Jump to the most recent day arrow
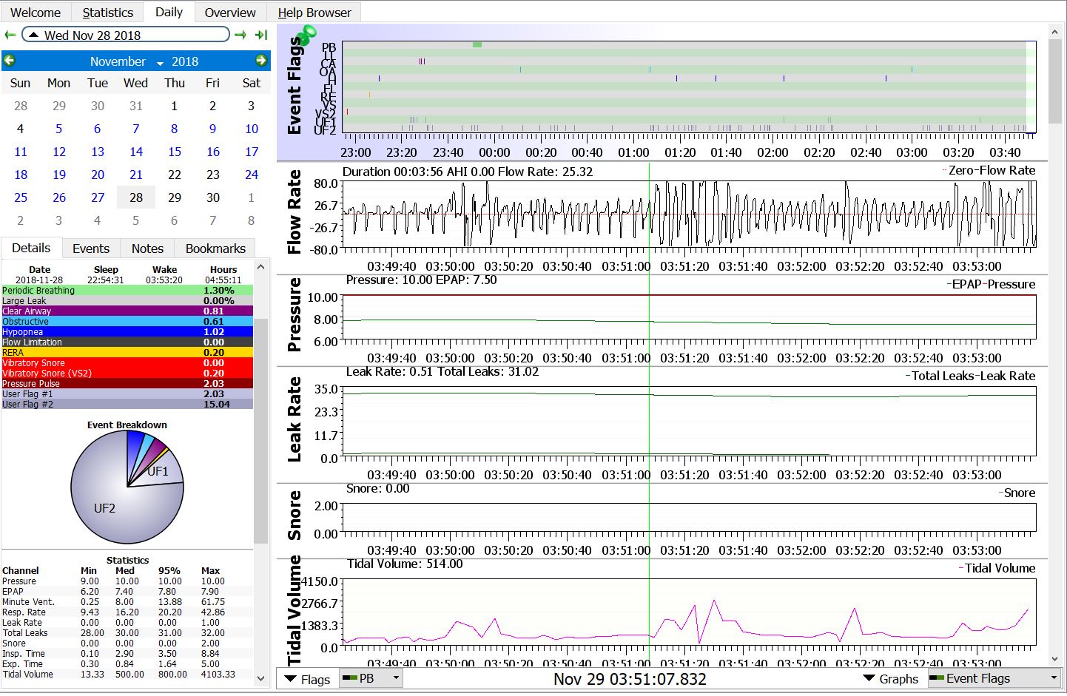This screenshot has width=1067, height=696. [261, 35]
